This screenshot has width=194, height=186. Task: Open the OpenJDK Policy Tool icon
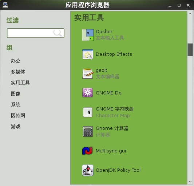click(x=88, y=170)
